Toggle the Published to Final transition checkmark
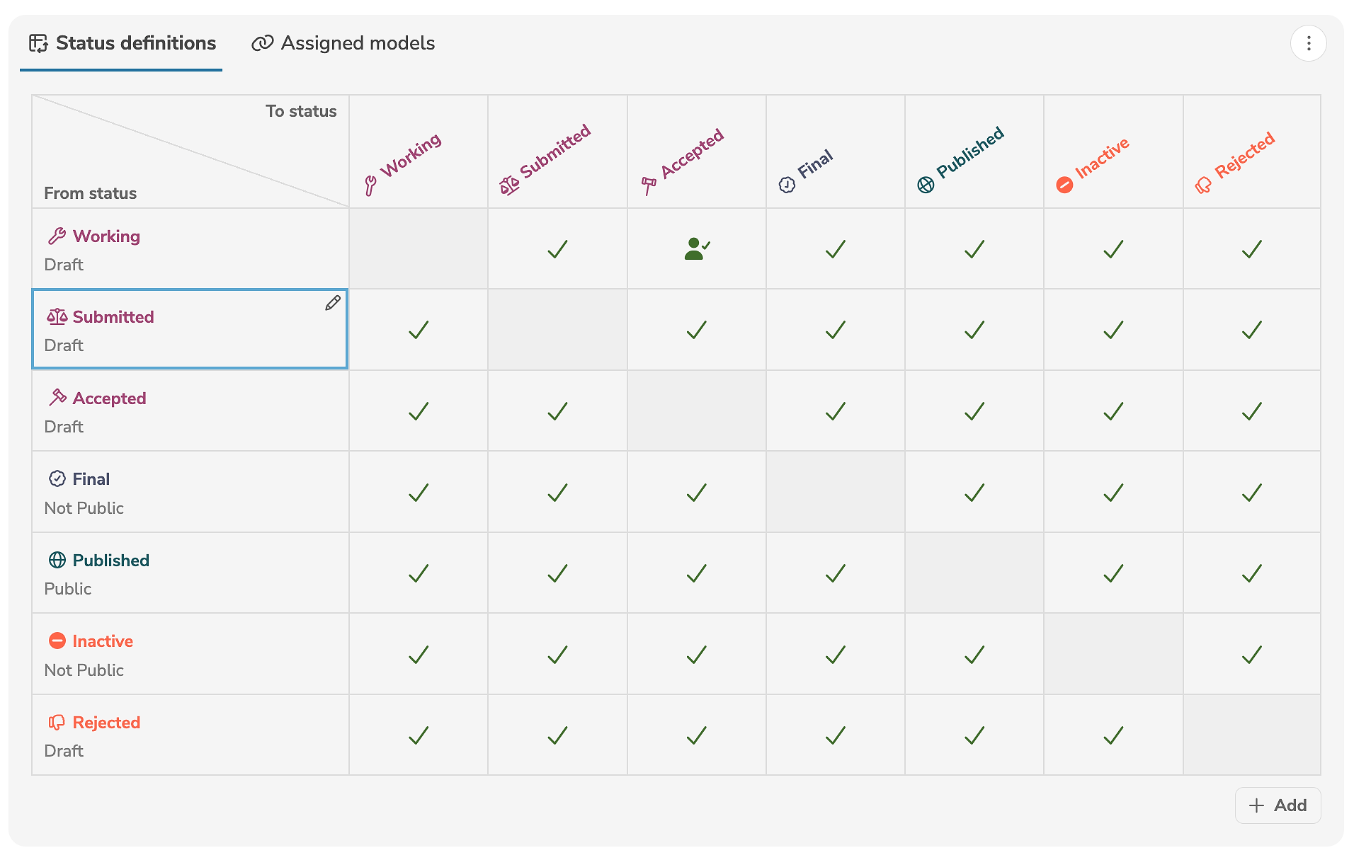This screenshot has height=855, width=1354. point(835,573)
